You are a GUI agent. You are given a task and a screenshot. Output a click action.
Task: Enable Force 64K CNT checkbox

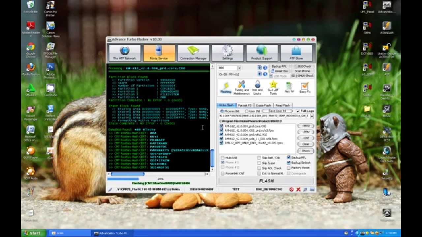point(223,173)
